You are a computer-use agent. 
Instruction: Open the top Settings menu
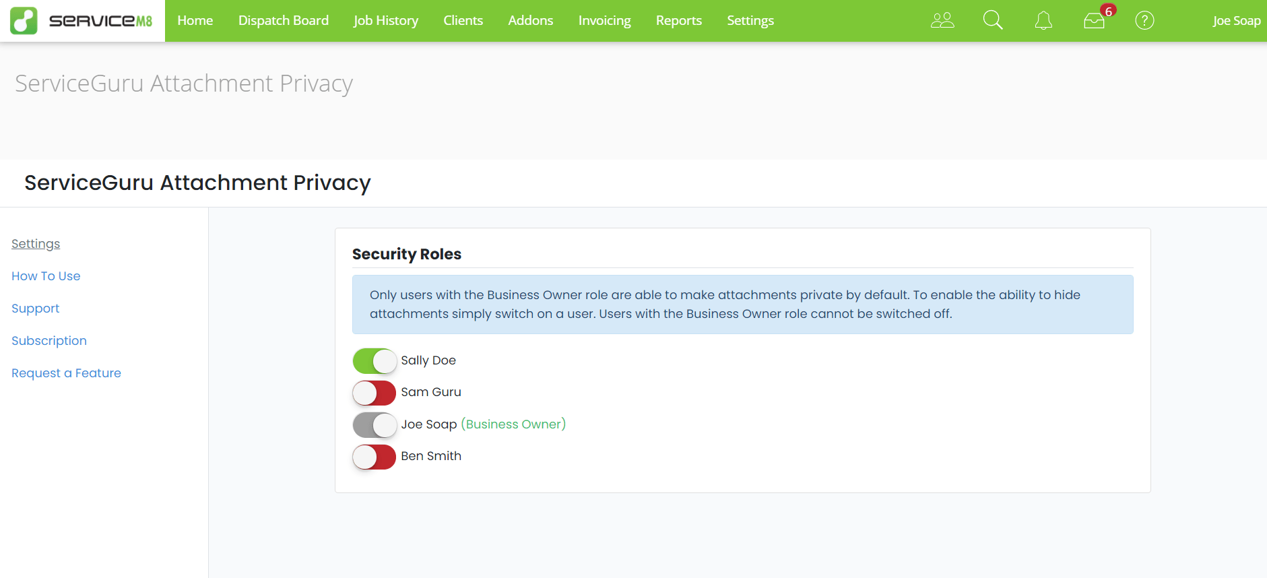point(750,21)
